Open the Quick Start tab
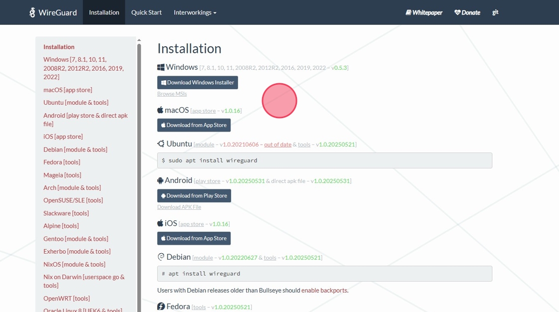This screenshot has height=312, width=559. (146, 12)
